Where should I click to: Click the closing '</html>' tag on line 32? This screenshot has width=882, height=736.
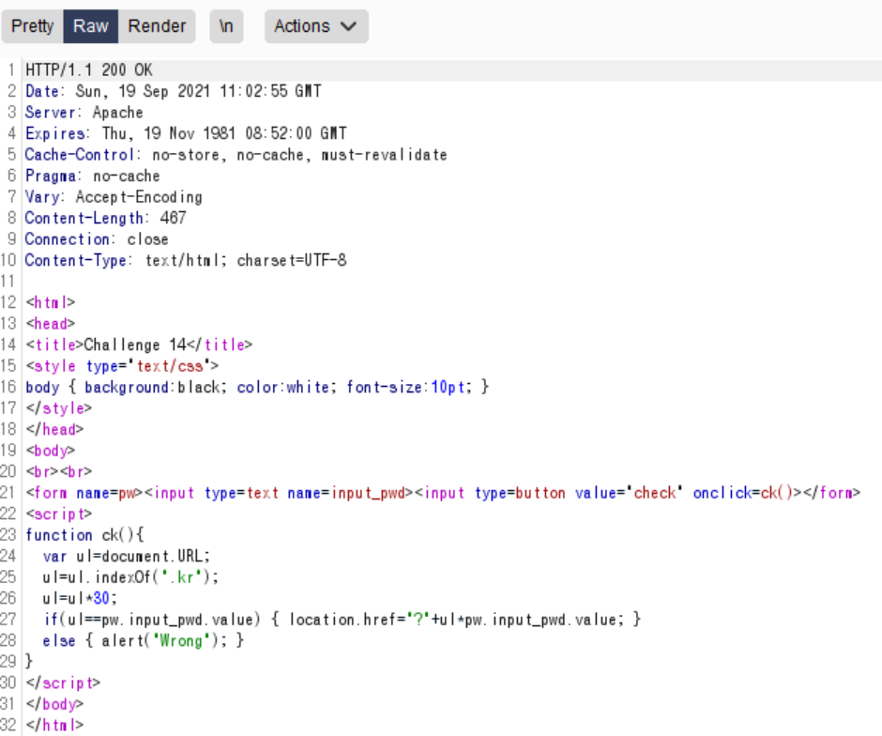click(x=54, y=726)
